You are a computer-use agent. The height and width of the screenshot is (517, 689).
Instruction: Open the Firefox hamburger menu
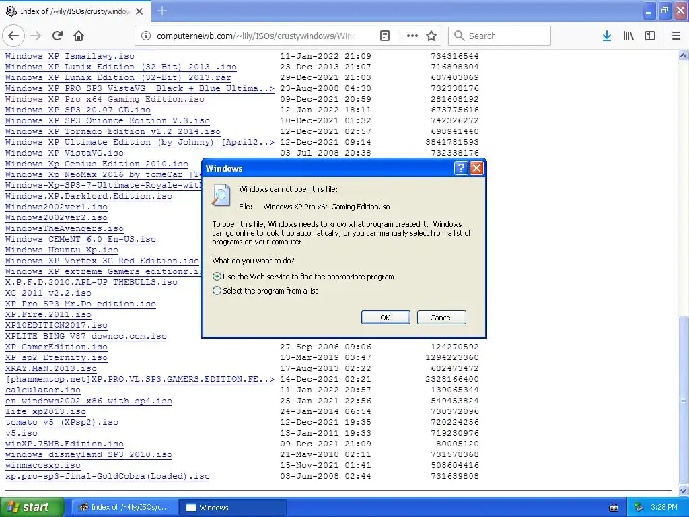pyautogui.click(x=676, y=36)
